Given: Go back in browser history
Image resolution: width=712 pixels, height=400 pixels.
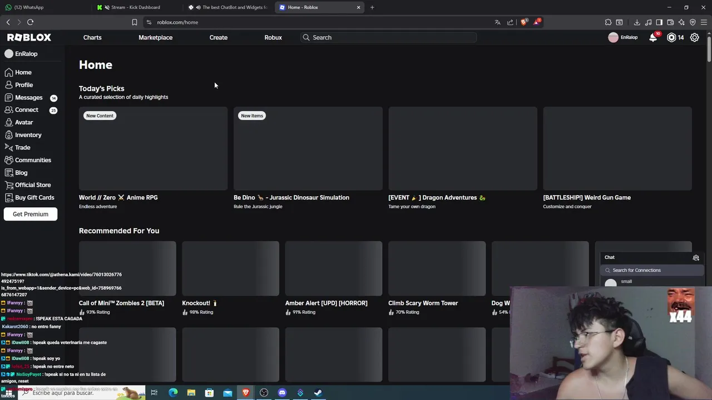Looking at the screenshot, I should [8, 22].
